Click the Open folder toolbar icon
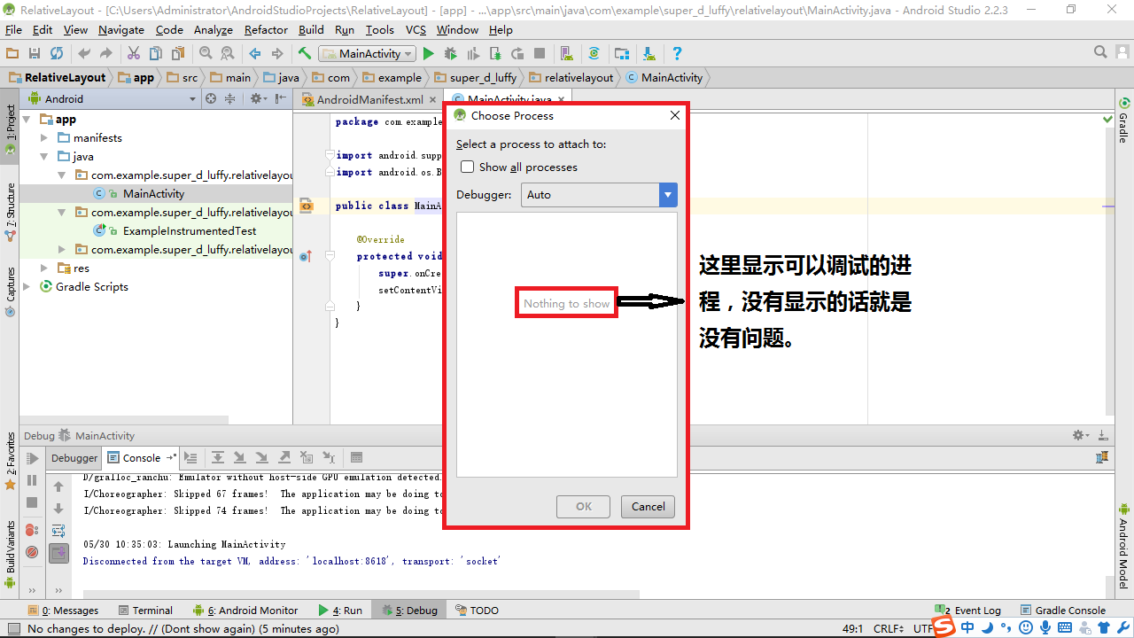Viewport: 1134px width, 638px height. [12, 53]
